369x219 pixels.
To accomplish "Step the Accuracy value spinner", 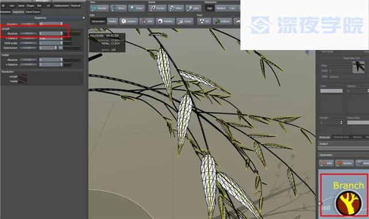I will click(x=62, y=24).
